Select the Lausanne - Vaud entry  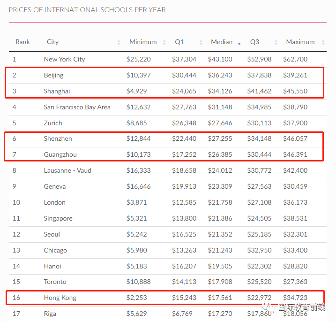click(x=67, y=170)
